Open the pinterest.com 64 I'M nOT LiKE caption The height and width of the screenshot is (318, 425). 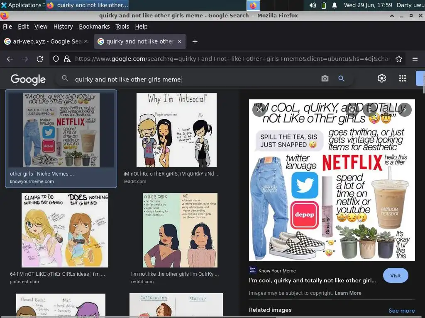(57, 274)
